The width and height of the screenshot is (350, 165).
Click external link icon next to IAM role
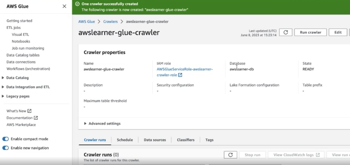pos(180,75)
